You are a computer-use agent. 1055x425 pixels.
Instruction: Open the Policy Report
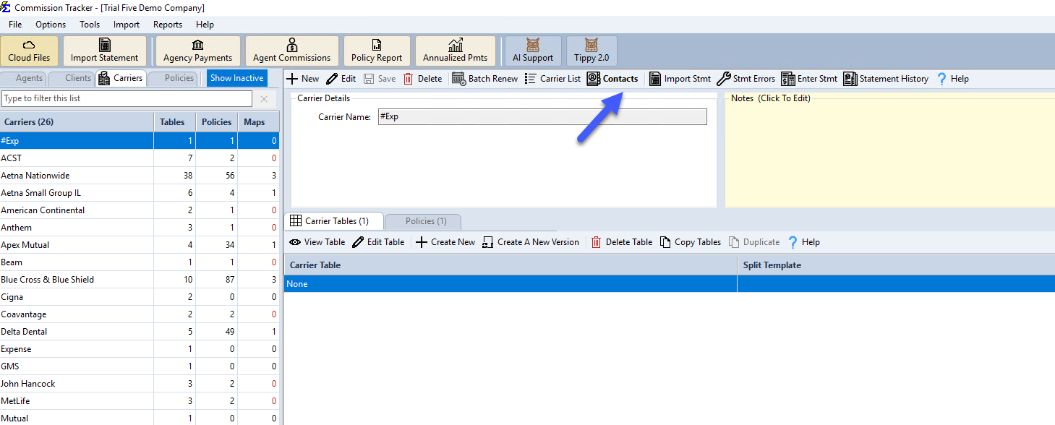coord(377,51)
